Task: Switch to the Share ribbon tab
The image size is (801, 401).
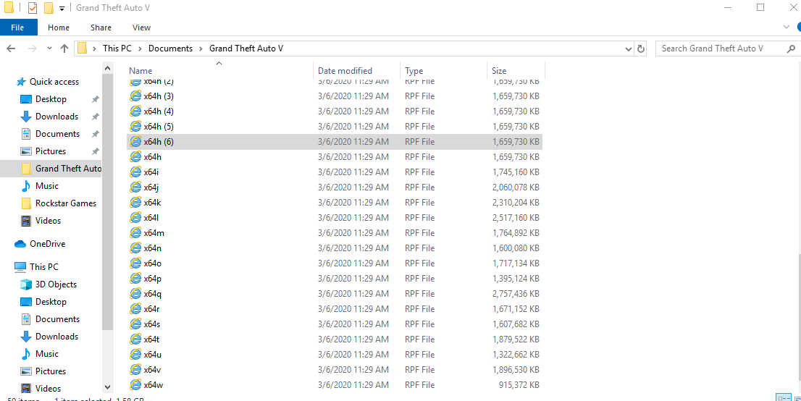Action: pos(101,28)
